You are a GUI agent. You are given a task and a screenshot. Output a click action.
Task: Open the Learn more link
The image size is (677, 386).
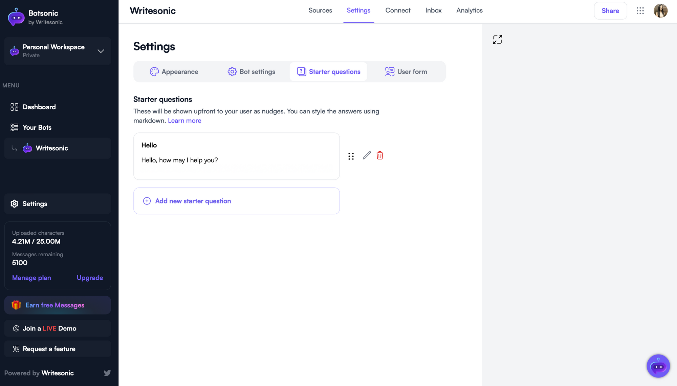(x=184, y=120)
